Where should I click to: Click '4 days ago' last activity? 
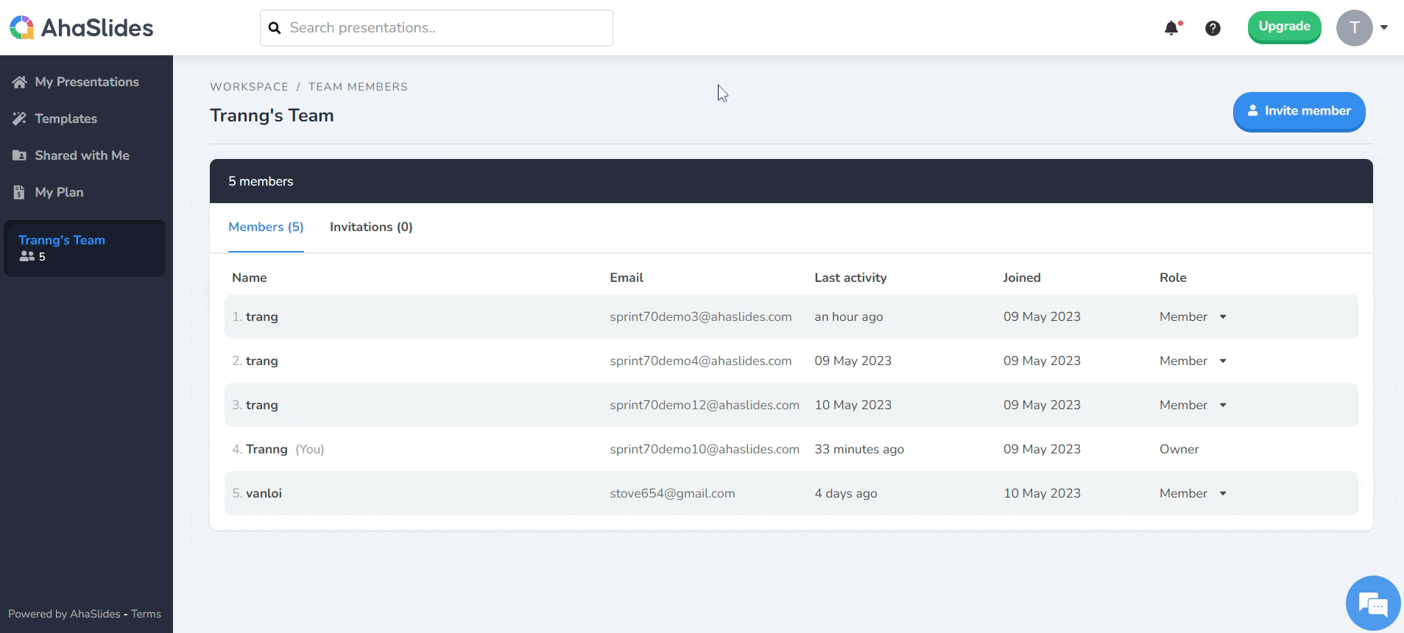tap(846, 493)
